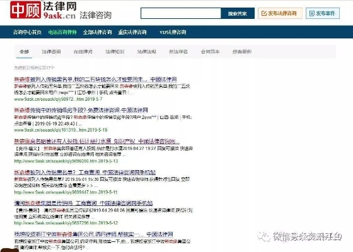Click the 发布法律咨询 button
353x252 pixels.
280,13
